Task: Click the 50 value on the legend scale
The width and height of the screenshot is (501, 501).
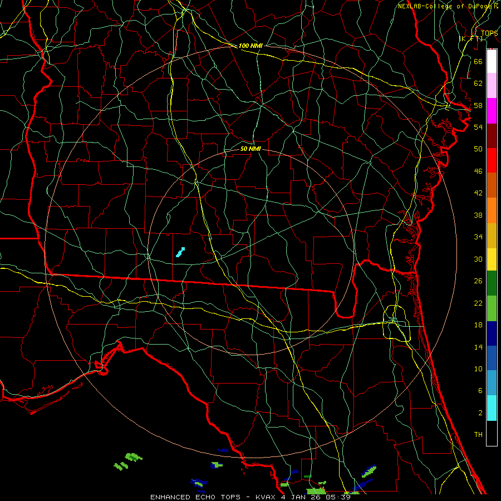Action: point(478,149)
